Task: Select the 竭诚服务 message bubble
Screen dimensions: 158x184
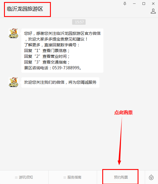Action: [60, 83]
